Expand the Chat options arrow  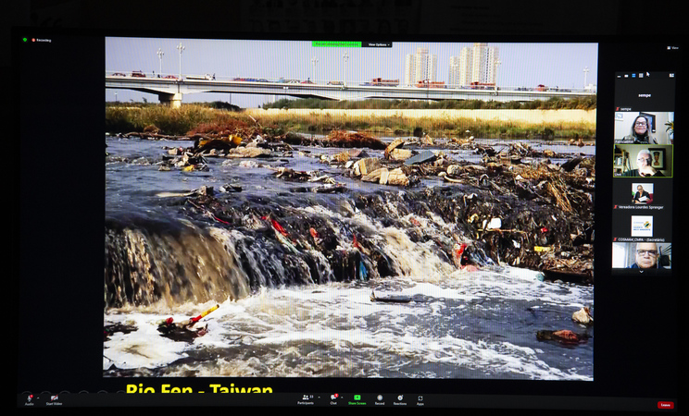(342, 398)
